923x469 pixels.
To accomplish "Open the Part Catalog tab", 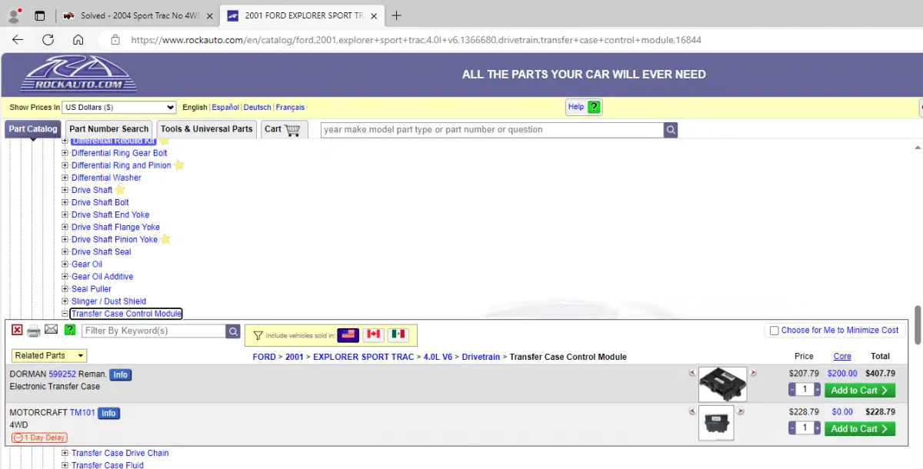I will (33, 129).
